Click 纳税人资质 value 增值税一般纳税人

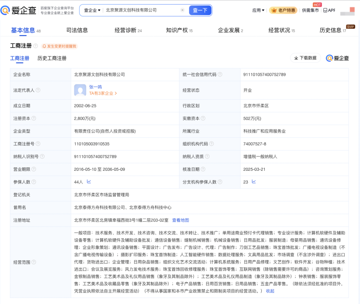(x=260, y=157)
